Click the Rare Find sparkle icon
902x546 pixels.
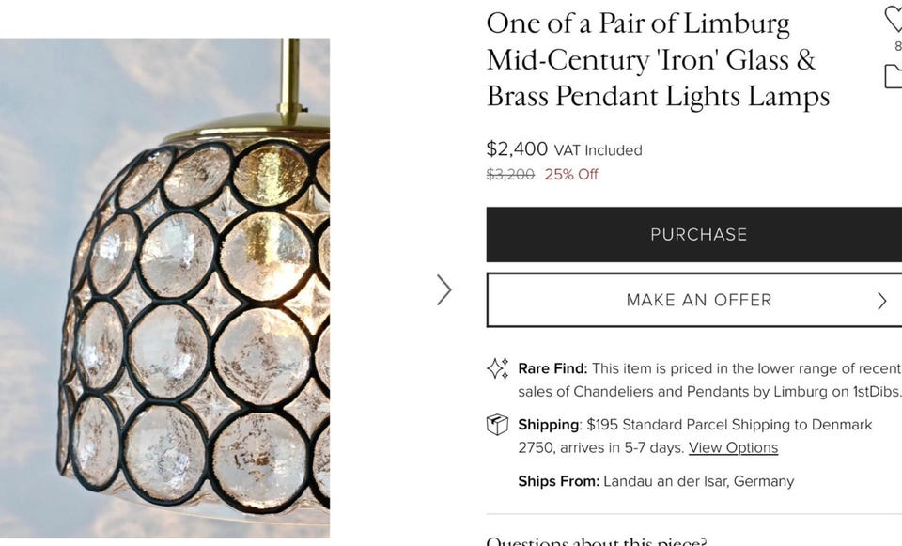(x=497, y=368)
